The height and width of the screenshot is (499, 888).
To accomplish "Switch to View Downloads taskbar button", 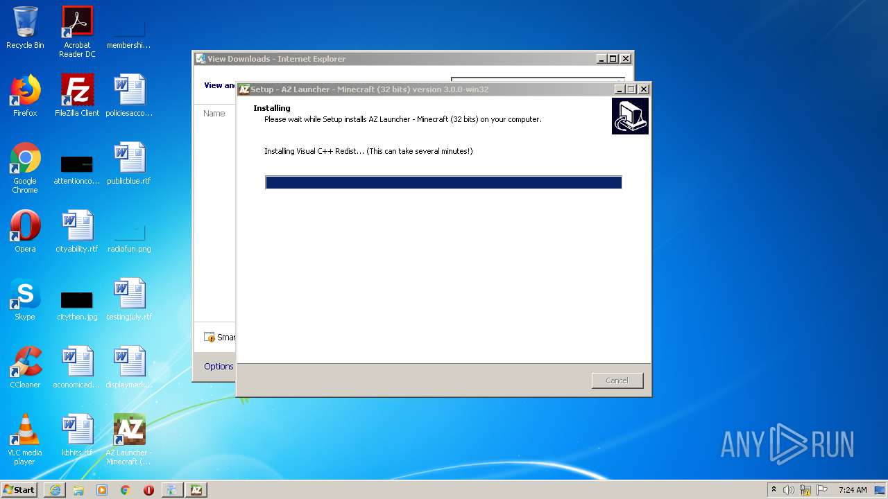I will 172,490.
